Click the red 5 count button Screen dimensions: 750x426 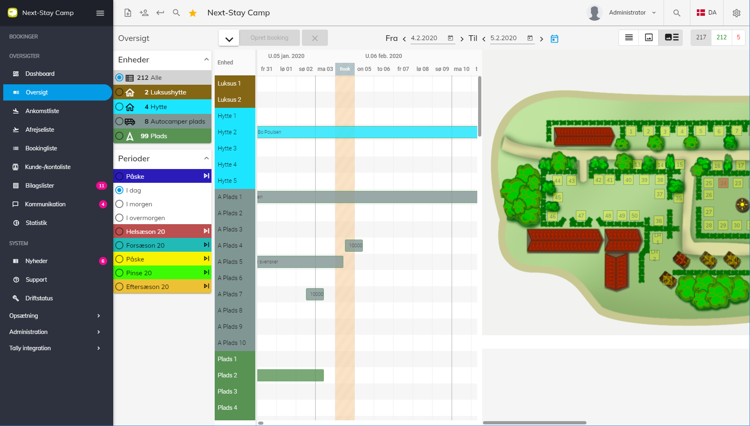(738, 37)
